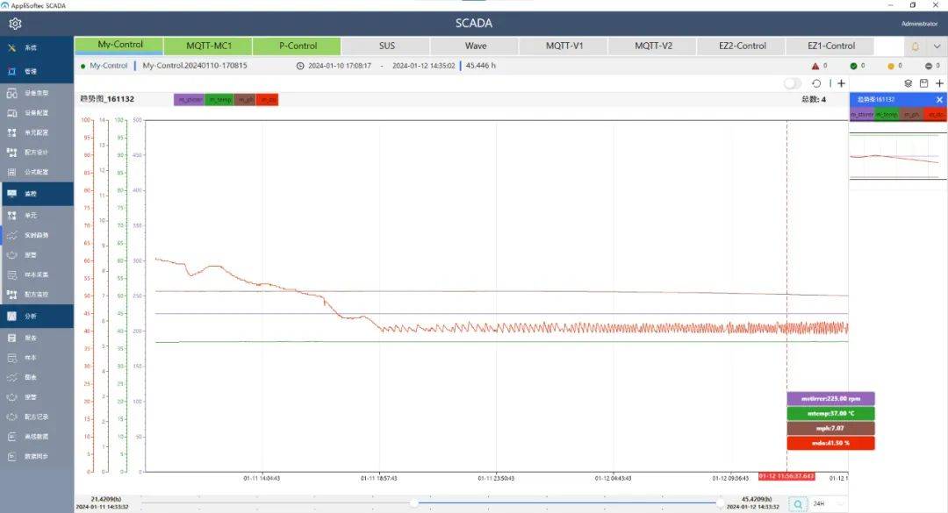Screen dimensions: 948x513
Task: Open 实时趋势 in the left sidebar
Action: point(36,235)
